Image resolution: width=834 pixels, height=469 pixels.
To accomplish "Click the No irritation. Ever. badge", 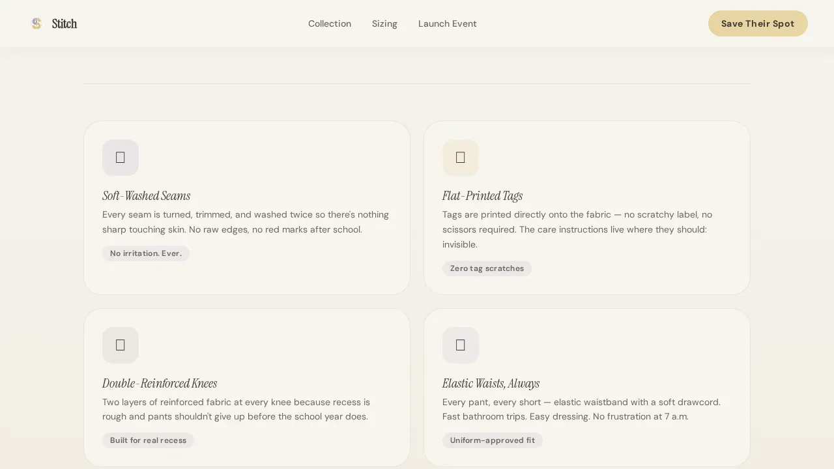I will [146, 253].
